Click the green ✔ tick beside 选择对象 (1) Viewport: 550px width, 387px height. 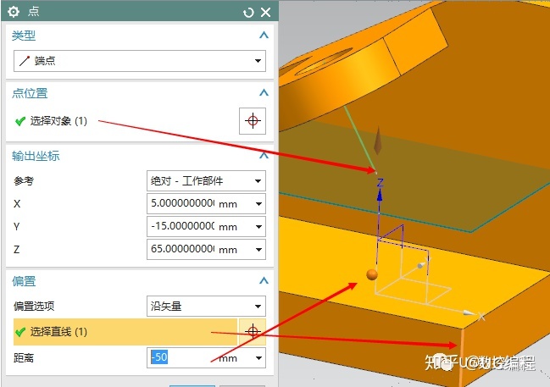pos(20,121)
